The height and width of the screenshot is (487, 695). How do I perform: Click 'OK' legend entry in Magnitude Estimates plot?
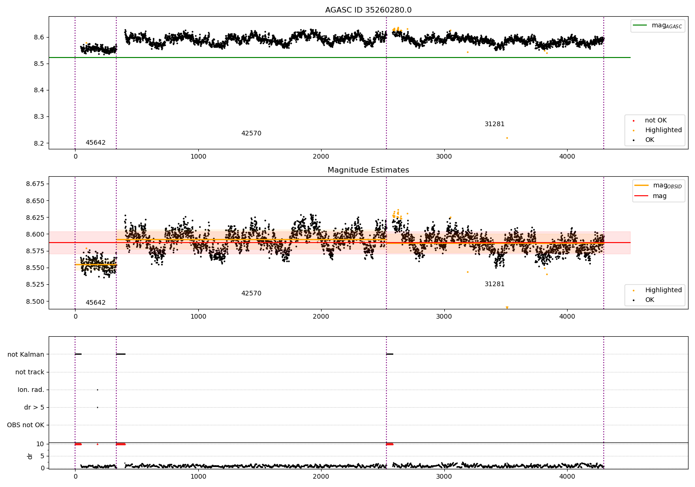click(x=650, y=300)
